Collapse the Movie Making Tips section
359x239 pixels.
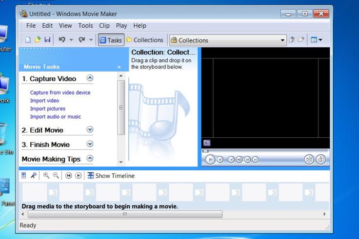[x=90, y=158]
